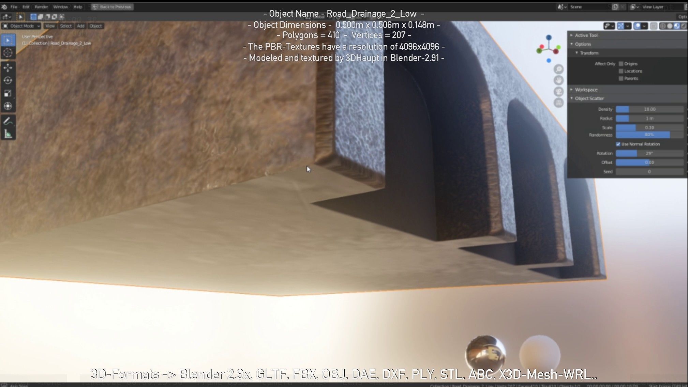Open the viewport Object menu
This screenshot has height=387, width=688.
tap(95, 26)
